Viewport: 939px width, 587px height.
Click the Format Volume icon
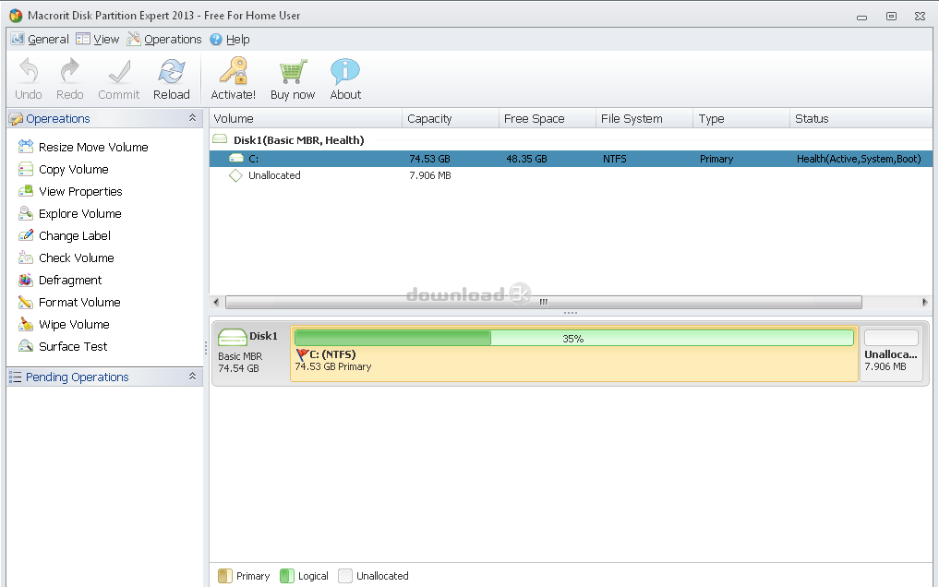26,302
